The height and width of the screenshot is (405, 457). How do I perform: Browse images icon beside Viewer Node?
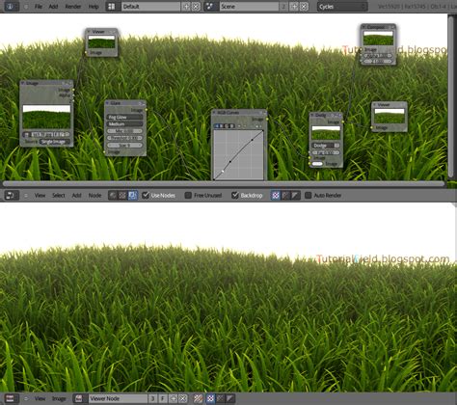[x=79, y=398]
